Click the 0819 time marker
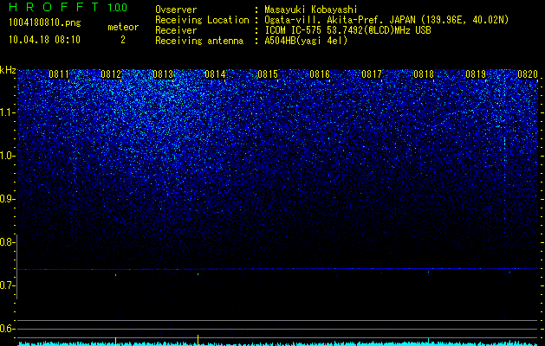545x346 pixels. pos(476,74)
